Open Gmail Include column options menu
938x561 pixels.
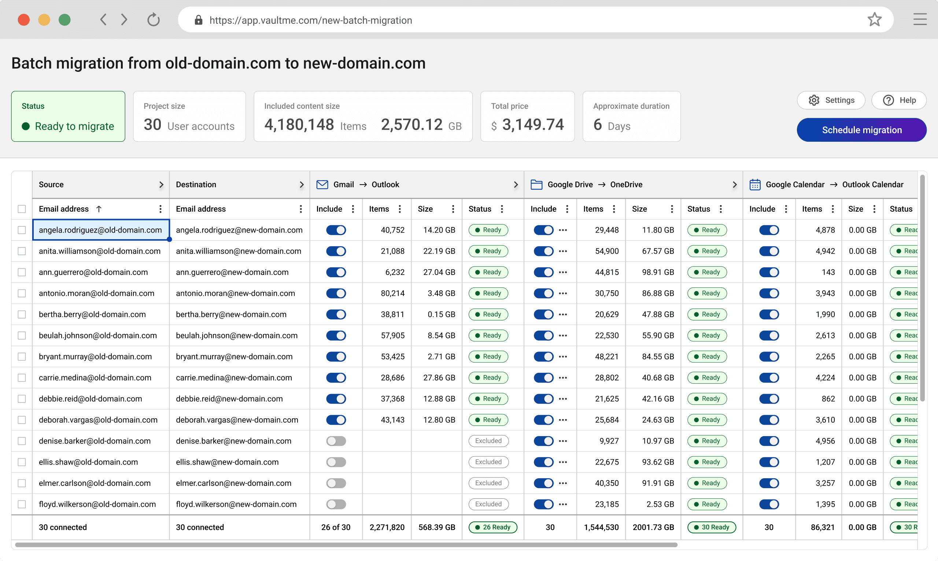353,209
